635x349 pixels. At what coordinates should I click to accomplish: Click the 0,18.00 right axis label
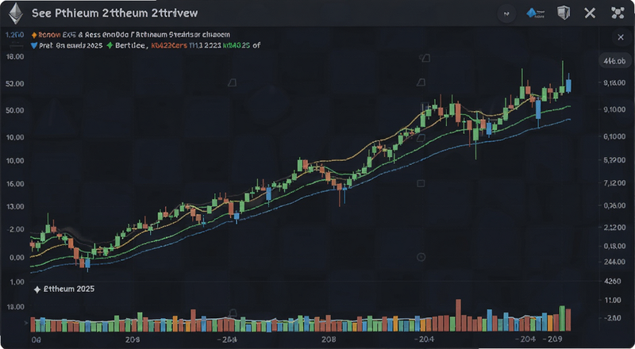[x=614, y=246]
